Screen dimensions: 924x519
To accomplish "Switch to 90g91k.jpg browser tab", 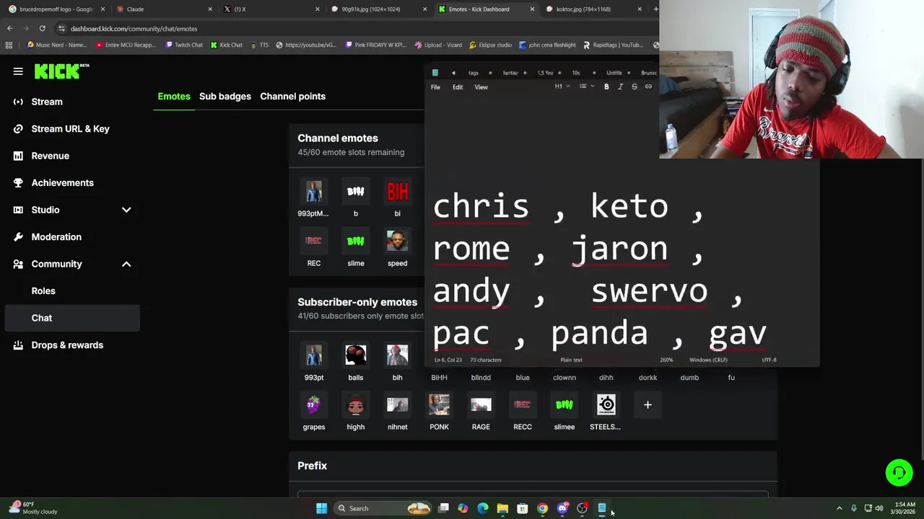I will [x=378, y=9].
